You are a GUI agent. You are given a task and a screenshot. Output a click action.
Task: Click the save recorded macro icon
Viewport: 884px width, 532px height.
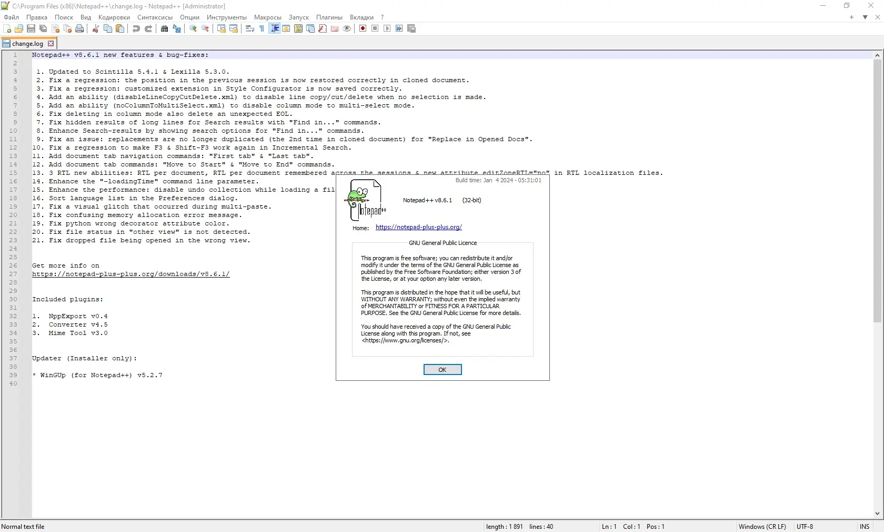coord(411,29)
